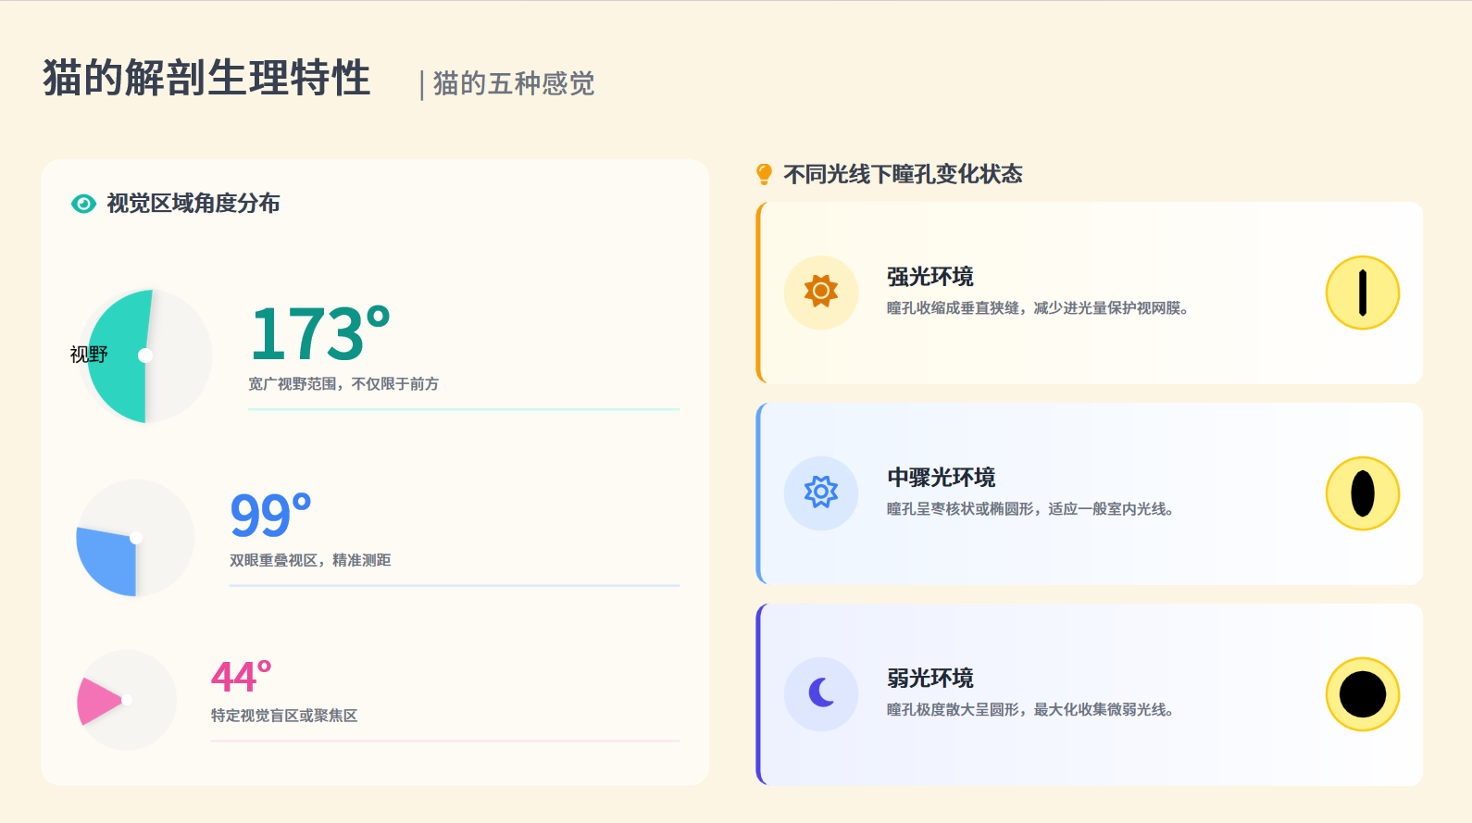This screenshot has width=1472, height=823.
Task: Click the subtitle 猫的五种感觉
Action: pyautogui.click(x=513, y=83)
